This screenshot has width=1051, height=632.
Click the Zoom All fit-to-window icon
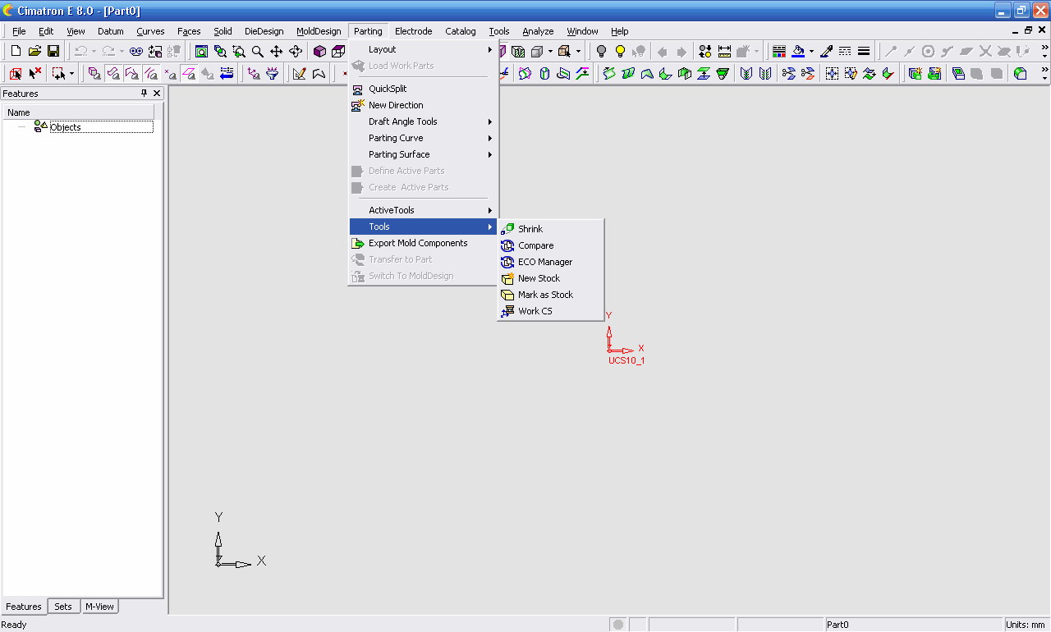201,51
